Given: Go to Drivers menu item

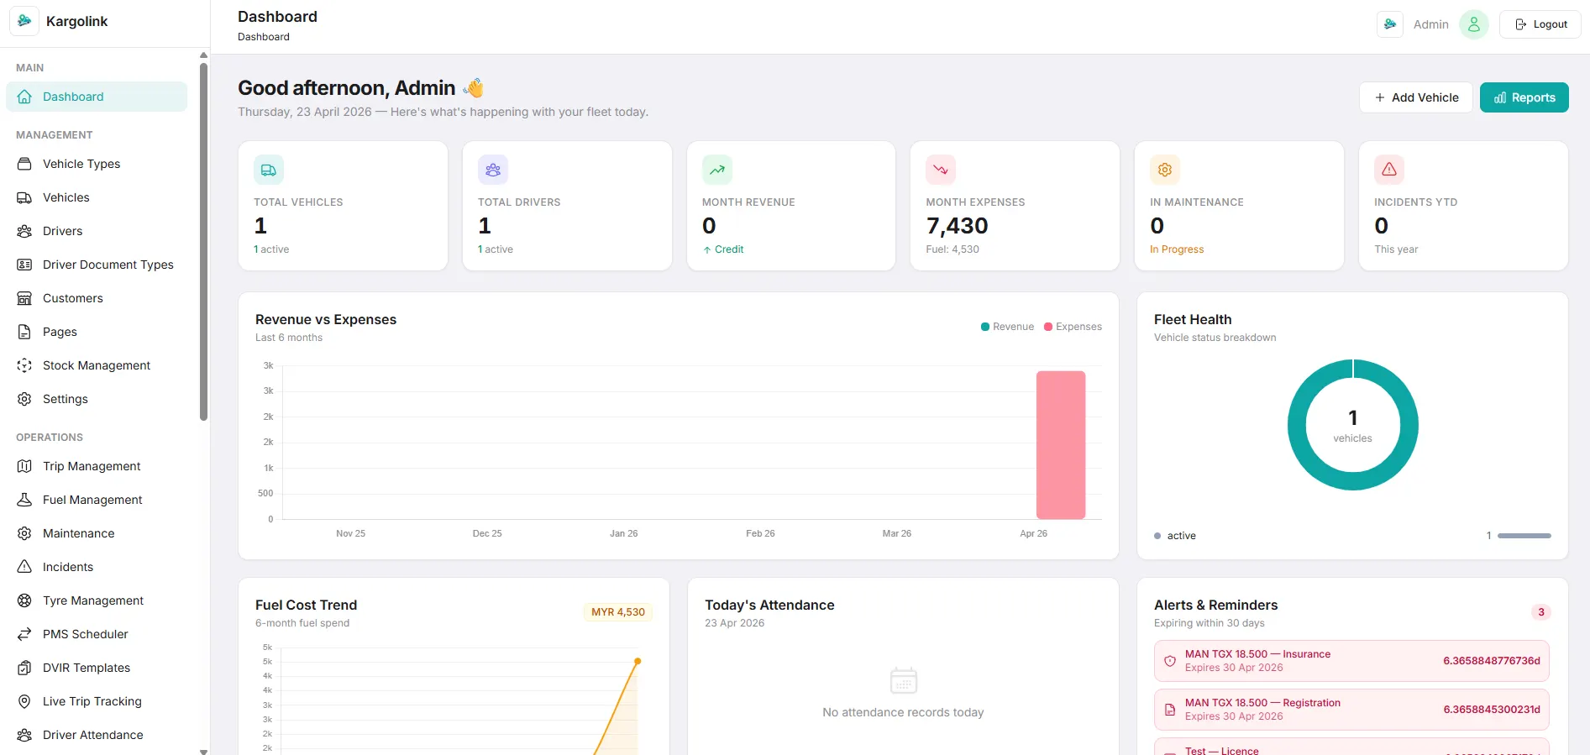Looking at the screenshot, I should [97, 231].
